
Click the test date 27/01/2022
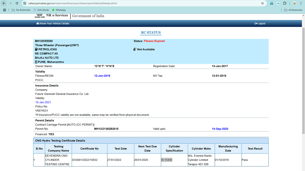click(x=114, y=160)
